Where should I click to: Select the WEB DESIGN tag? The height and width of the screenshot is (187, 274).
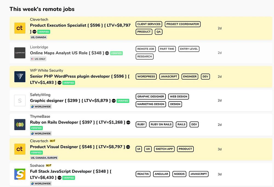point(179,97)
